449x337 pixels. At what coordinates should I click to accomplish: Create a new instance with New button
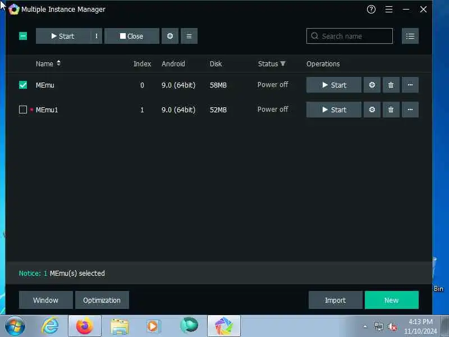pyautogui.click(x=391, y=300)
